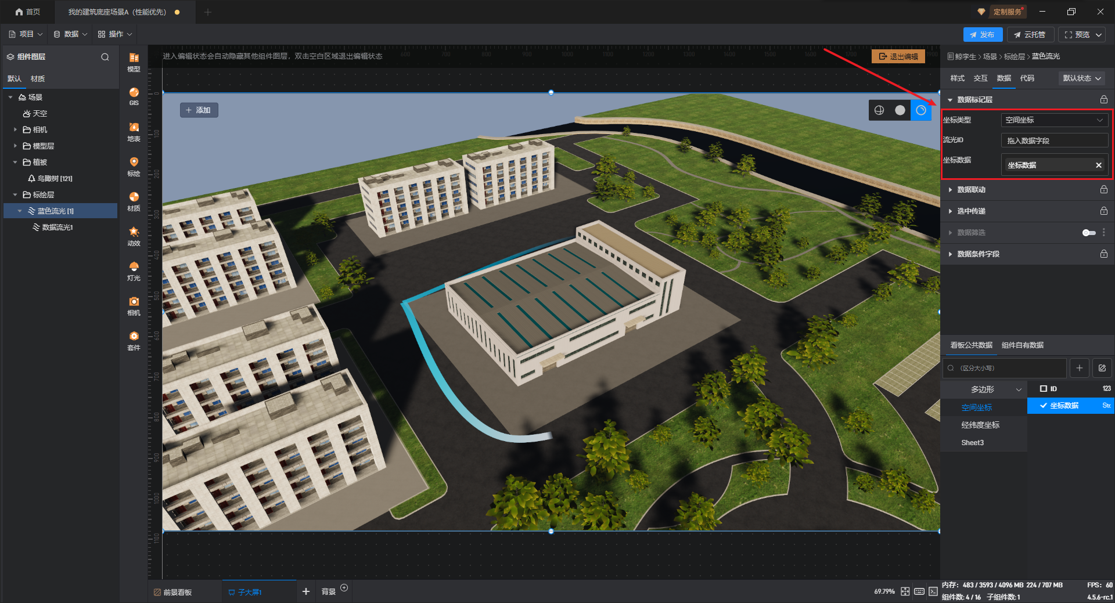Viewport: 1115px width, 603px height.
Task: Expand the 相机 folder in layer tree
Action: (15, 130)
